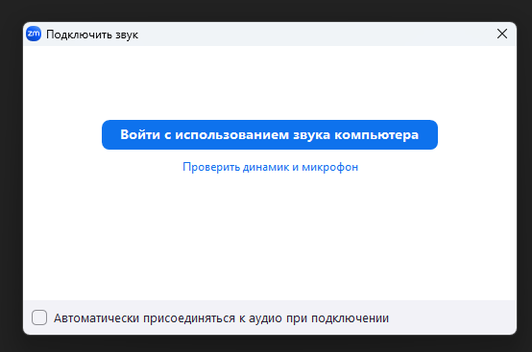Click blank white area below the test link
Image resolution: width=532 pixels, height=352 pixels.
[x=270, y=237]
